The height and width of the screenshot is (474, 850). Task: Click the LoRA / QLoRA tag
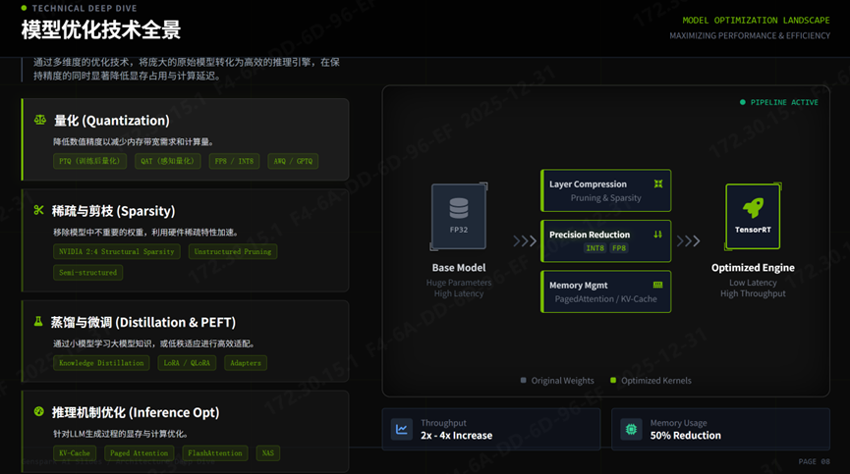(x=187, y=363)
